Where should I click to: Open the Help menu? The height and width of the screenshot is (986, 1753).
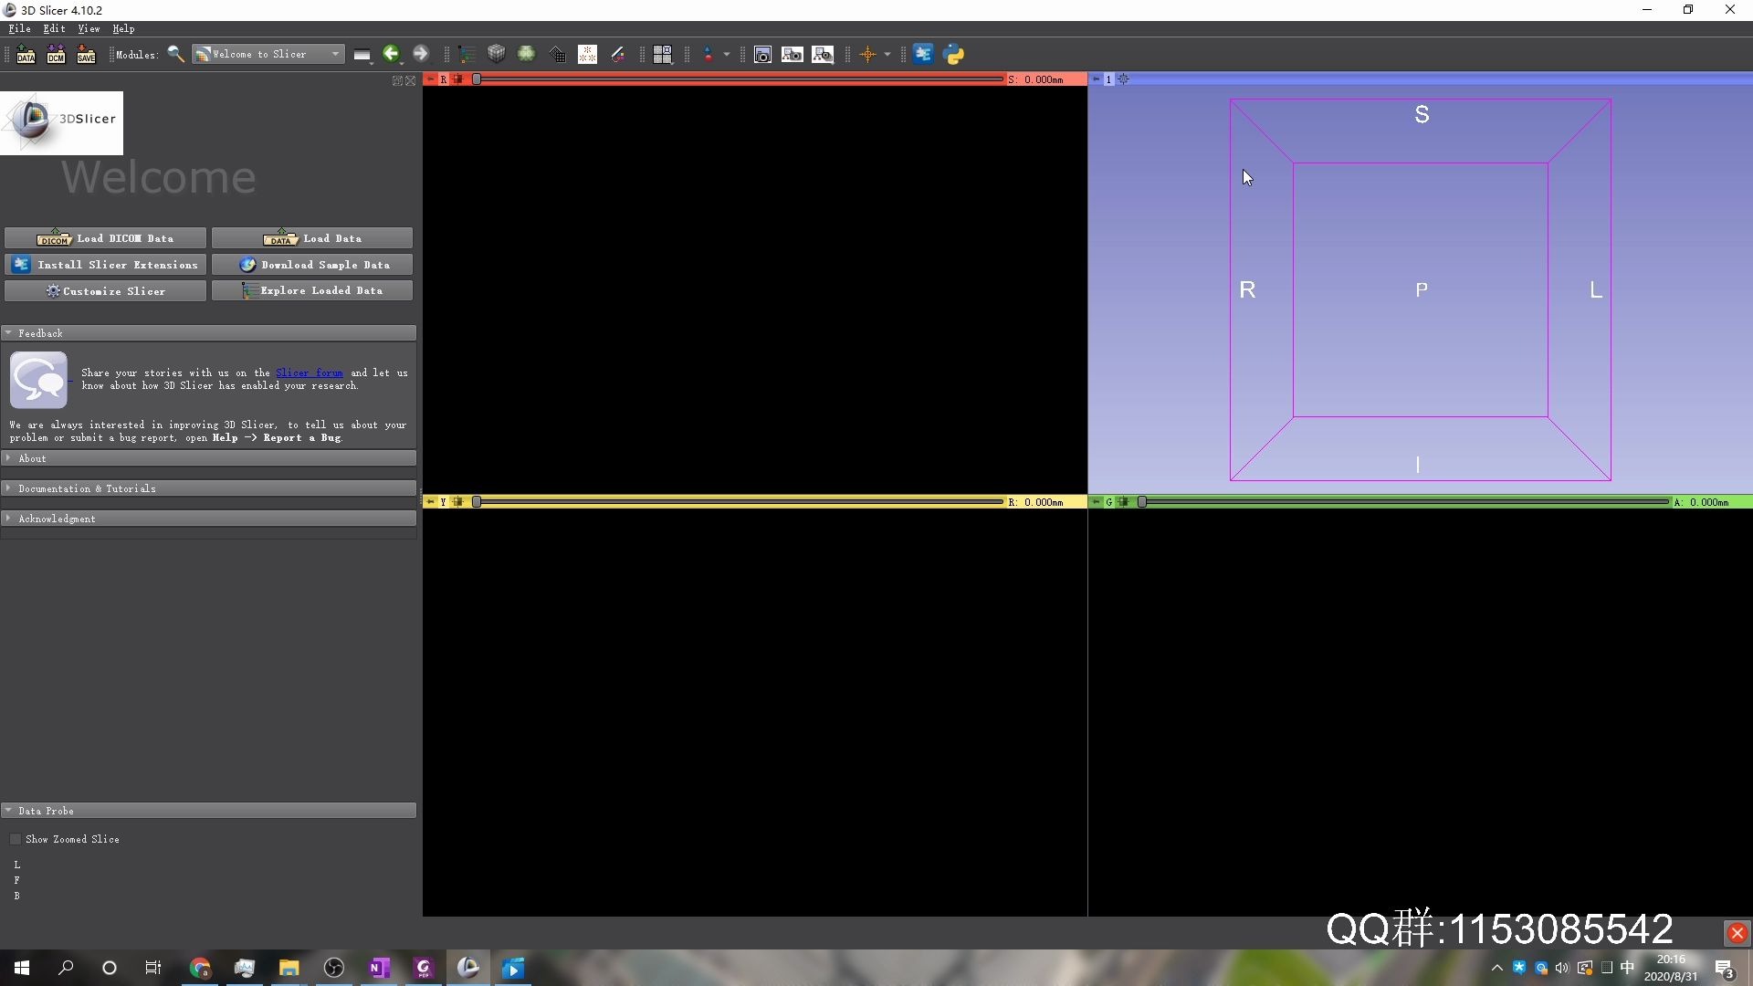point(123,29)
